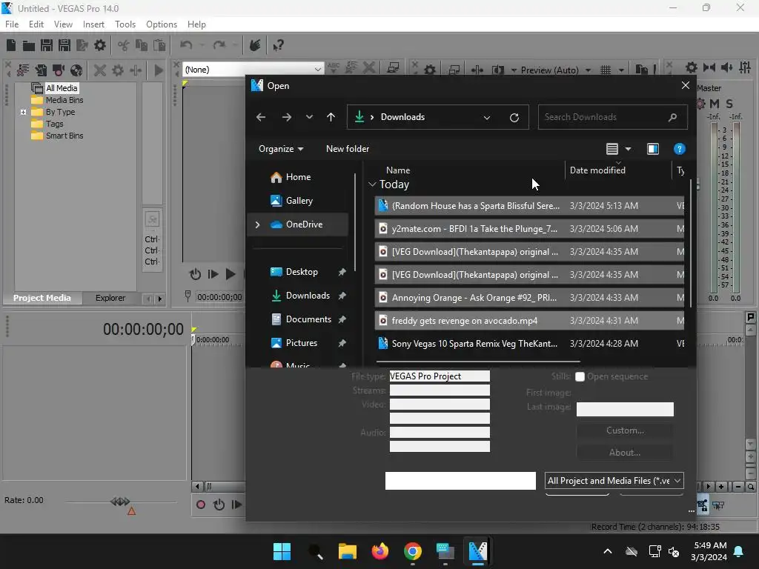Click the Custom... button

(x=625, y=430)
